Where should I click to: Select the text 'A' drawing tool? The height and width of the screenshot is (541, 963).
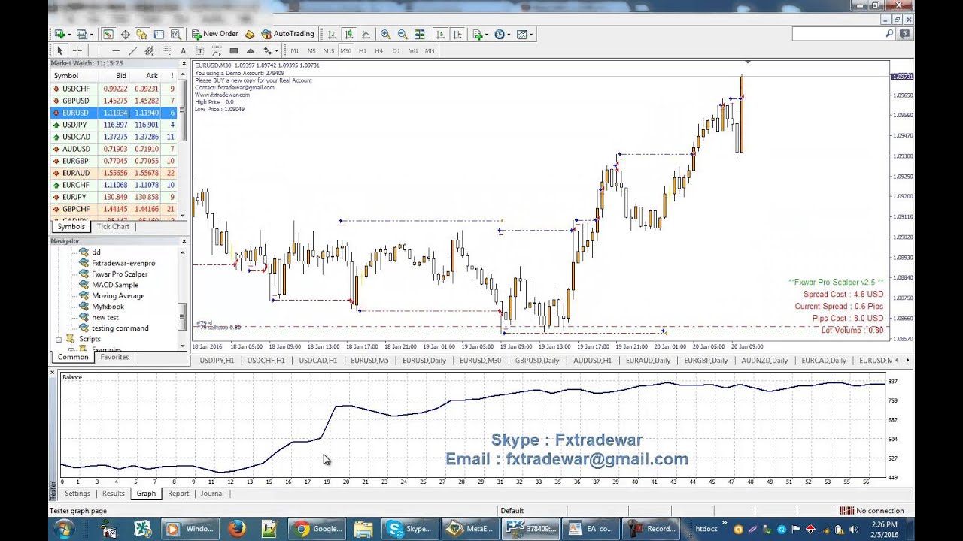(x=183, y=51)
